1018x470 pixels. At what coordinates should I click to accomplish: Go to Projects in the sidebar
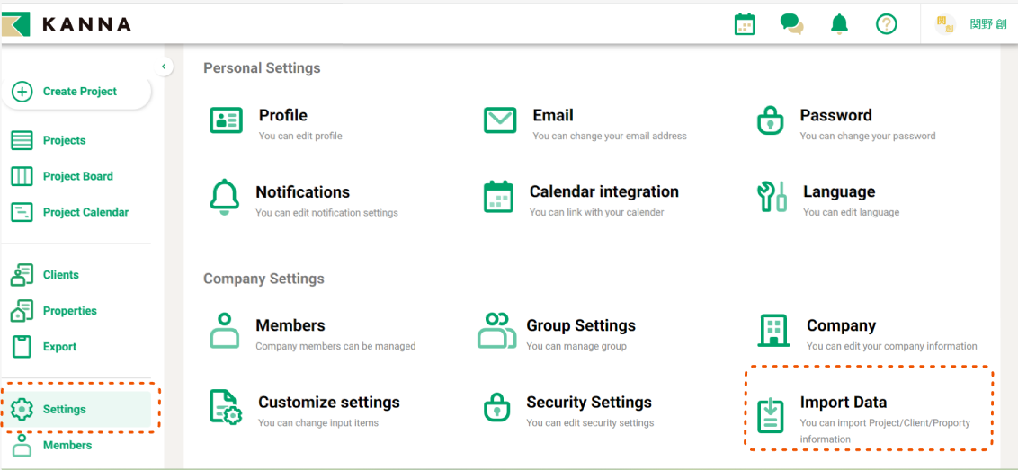click(x=64, y=140)
